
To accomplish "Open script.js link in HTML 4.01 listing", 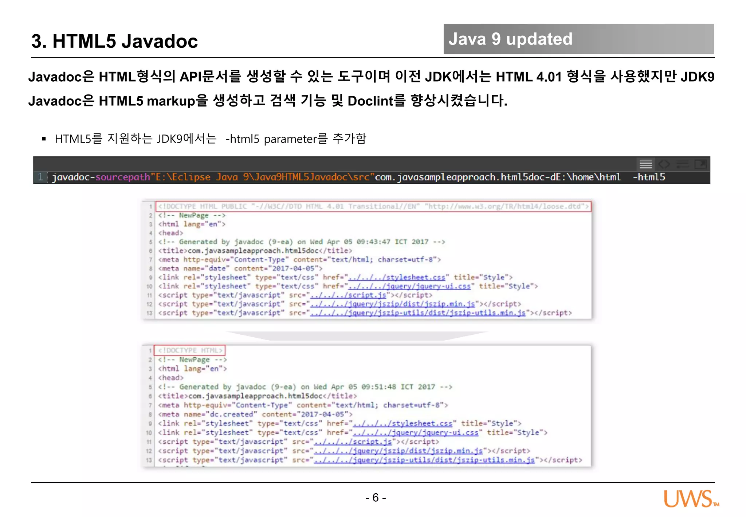I will coord(348,295).
